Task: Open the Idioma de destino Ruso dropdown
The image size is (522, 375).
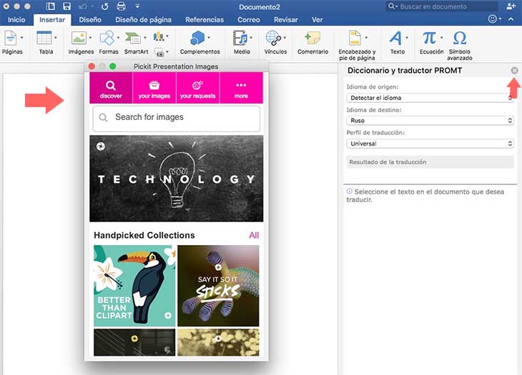Action: click(430, 120)
